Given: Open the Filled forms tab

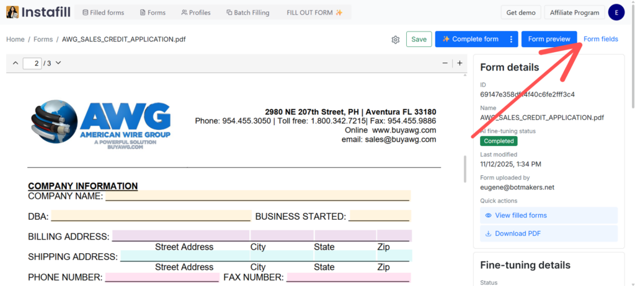Looking at the screenshot, I should tap(103, 12).
